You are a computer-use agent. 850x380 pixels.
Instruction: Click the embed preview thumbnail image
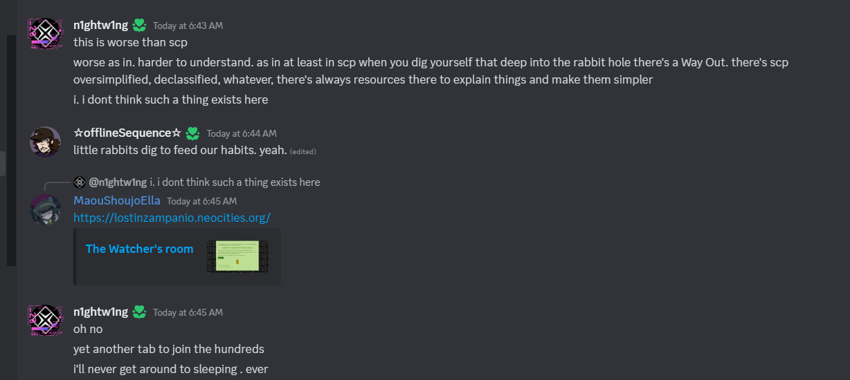237,256
